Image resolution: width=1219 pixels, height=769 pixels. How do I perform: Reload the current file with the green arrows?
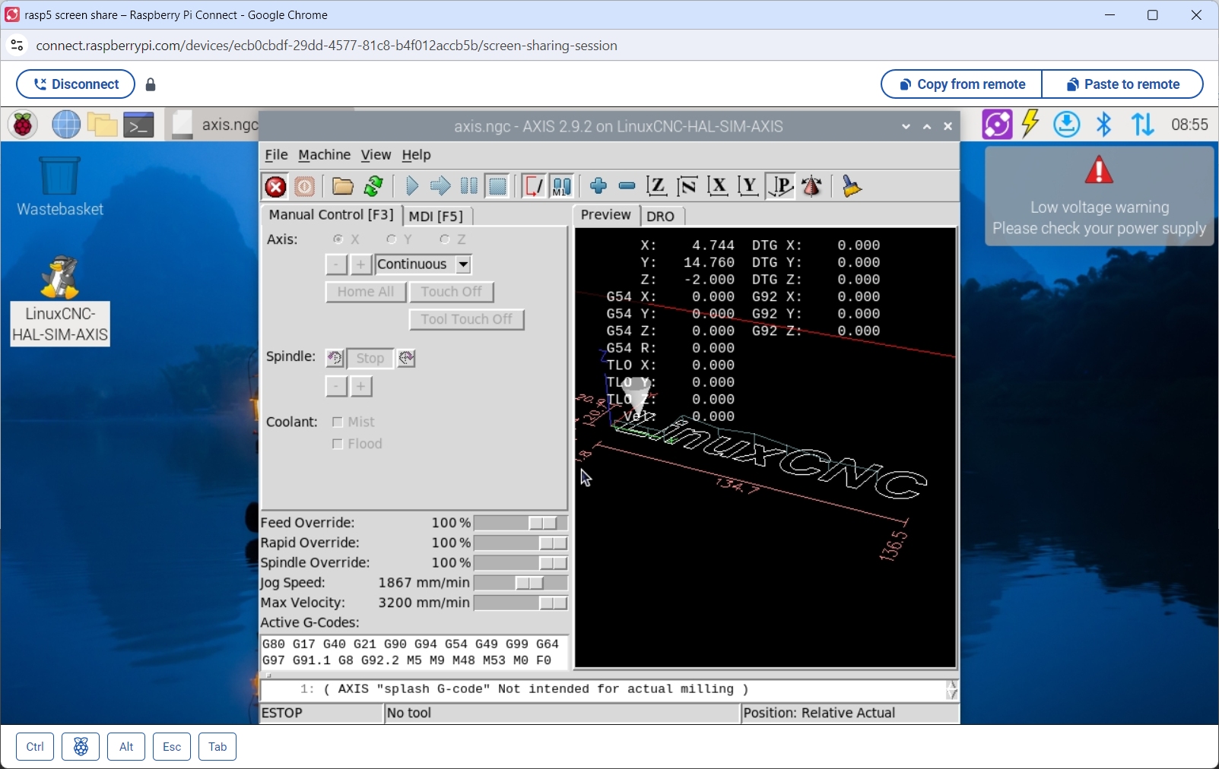pyautogui.click(x=373, y=186)
